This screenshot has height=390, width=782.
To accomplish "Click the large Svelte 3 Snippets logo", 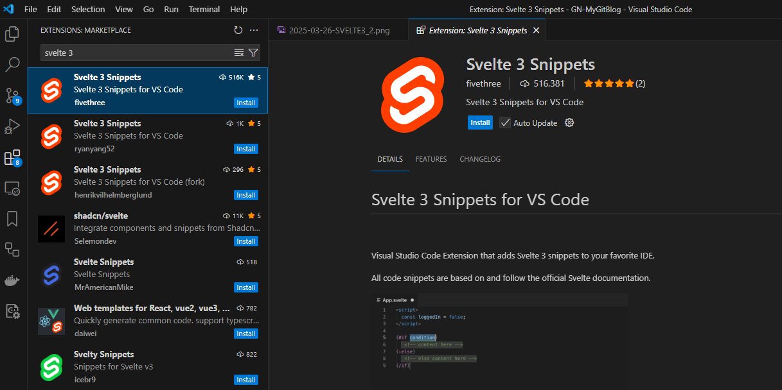I will click(413, 94).
